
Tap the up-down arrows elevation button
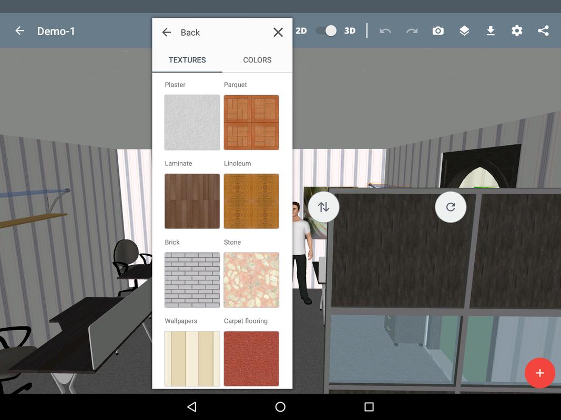pos(323,207)
